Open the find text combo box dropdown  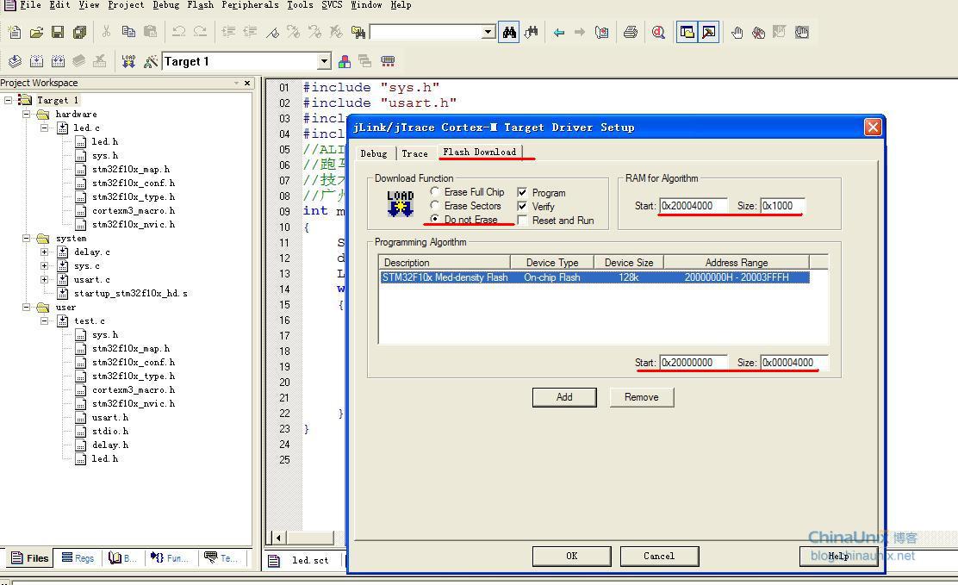488,32
